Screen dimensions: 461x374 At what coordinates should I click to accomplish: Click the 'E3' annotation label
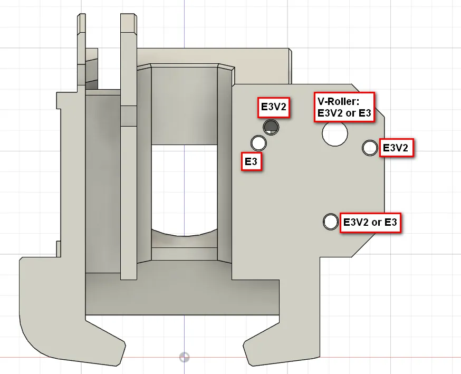tap(252, 162)
